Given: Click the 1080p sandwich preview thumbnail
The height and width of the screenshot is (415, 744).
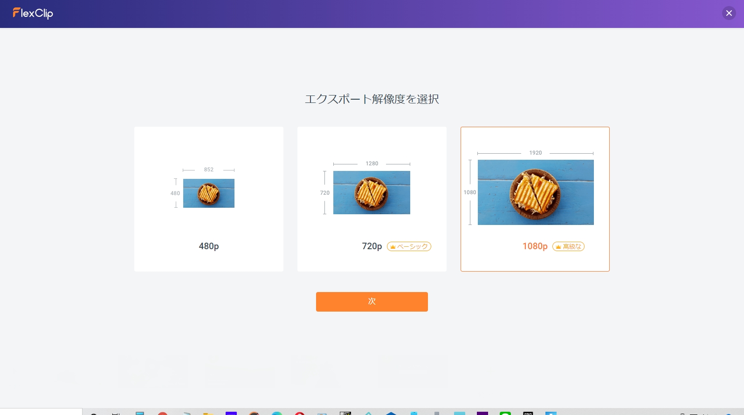Looking at the screenshot, I should (536, 192).
